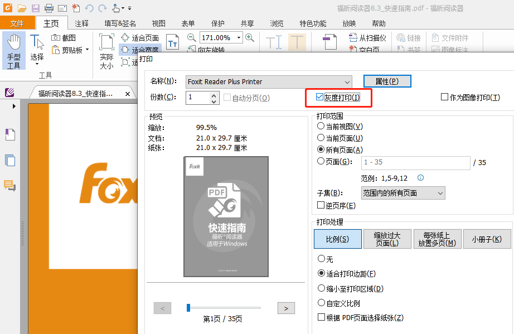Viewport: 514px width, 334px height.
Task: Click From Scanner (从扫描仪)
Action: [x=367, y=38]
